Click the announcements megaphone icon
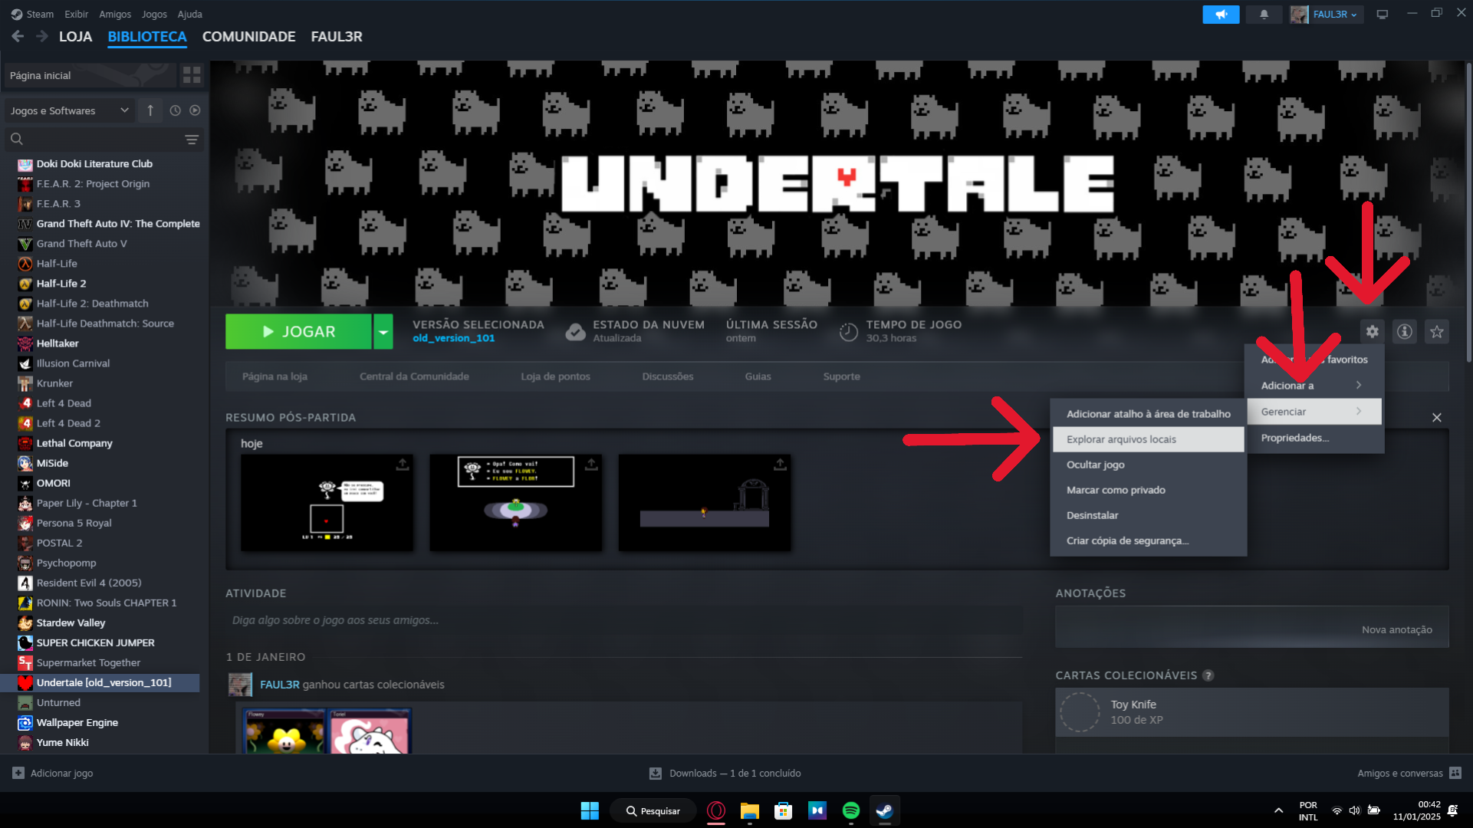 coord(1221,14)
